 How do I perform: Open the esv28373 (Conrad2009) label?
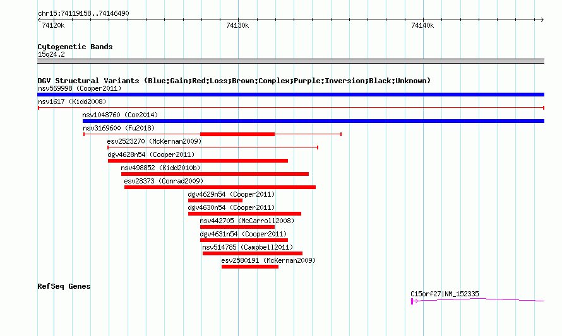click(x=164, y=181)
